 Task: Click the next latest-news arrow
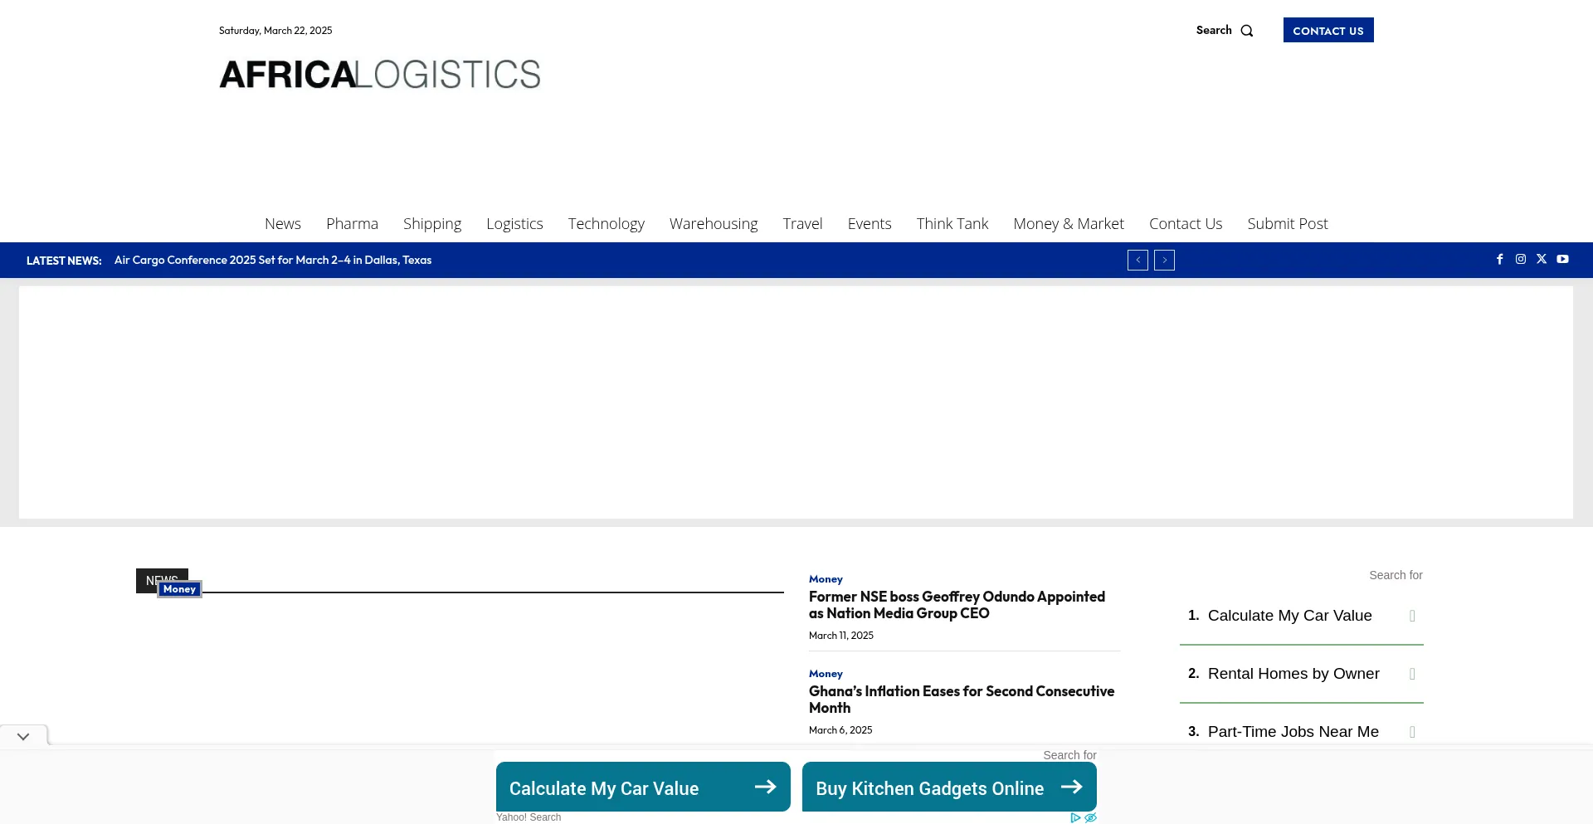[x=1165, y=260]
